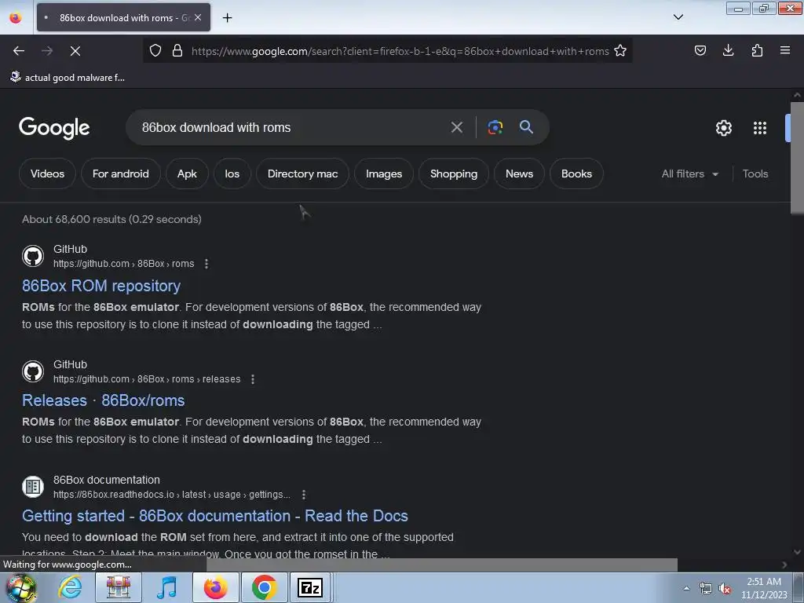Screen dimensions: 804x603
Task: Click the muted volume tray icon
Action: 725,588
